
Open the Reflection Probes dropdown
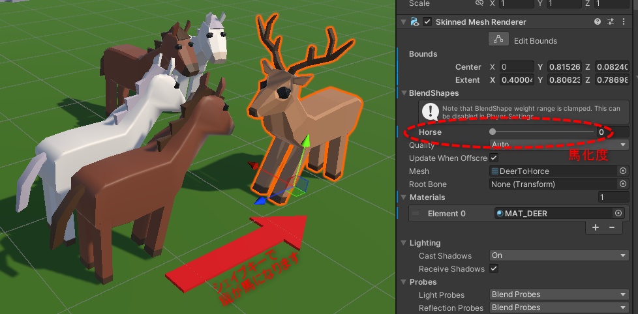point(559,307)
